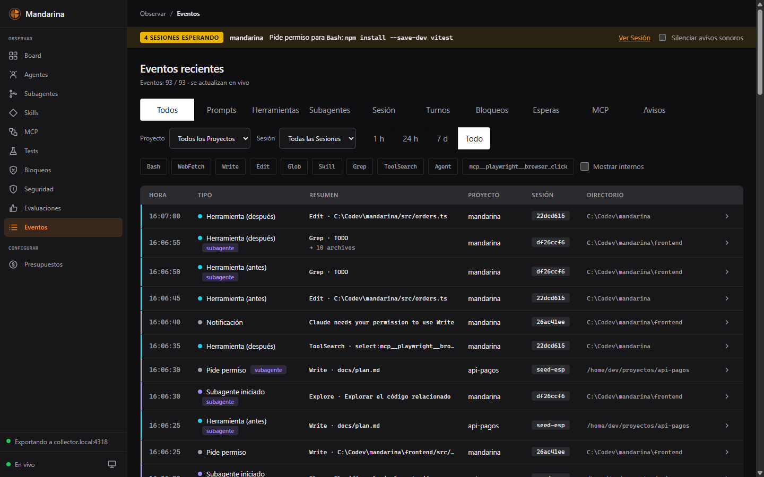Toggle the Agent tool filter

coord(443,166)
